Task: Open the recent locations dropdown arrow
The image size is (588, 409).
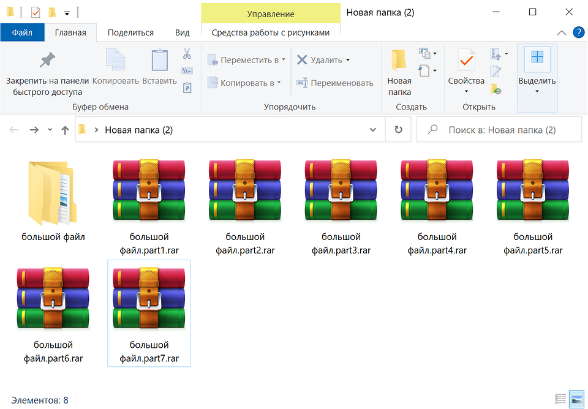Action: [x=50, y=130]
